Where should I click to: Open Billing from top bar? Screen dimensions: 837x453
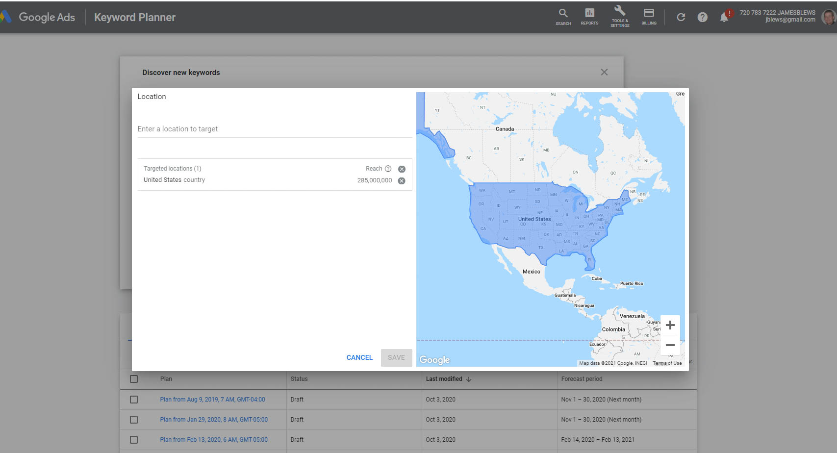pyautogui.click(x=649, y=17)
